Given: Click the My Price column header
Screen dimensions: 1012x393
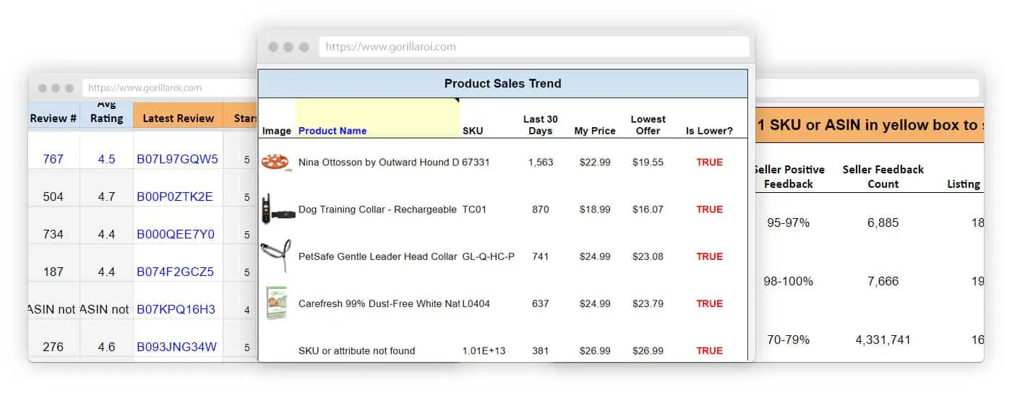Looking at the screenshot, I should (x=595, y=131).
